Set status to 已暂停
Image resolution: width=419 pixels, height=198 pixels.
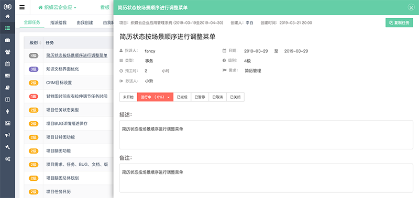tap(200, 97)
